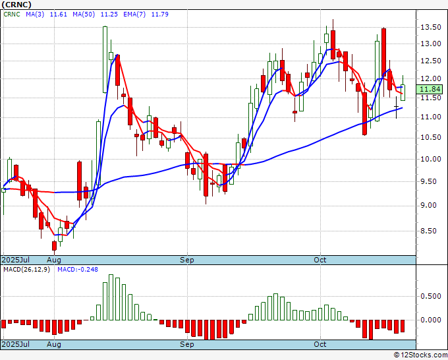Click the tallest green MACD histogram bar in August
448x360 pixels.
point(111,297)
